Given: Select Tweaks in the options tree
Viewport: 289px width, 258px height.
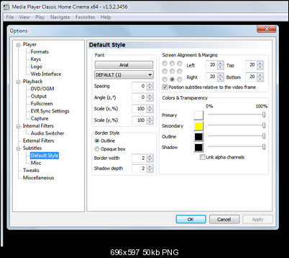Looking at the screenshot, I should [x=31, y=171].
